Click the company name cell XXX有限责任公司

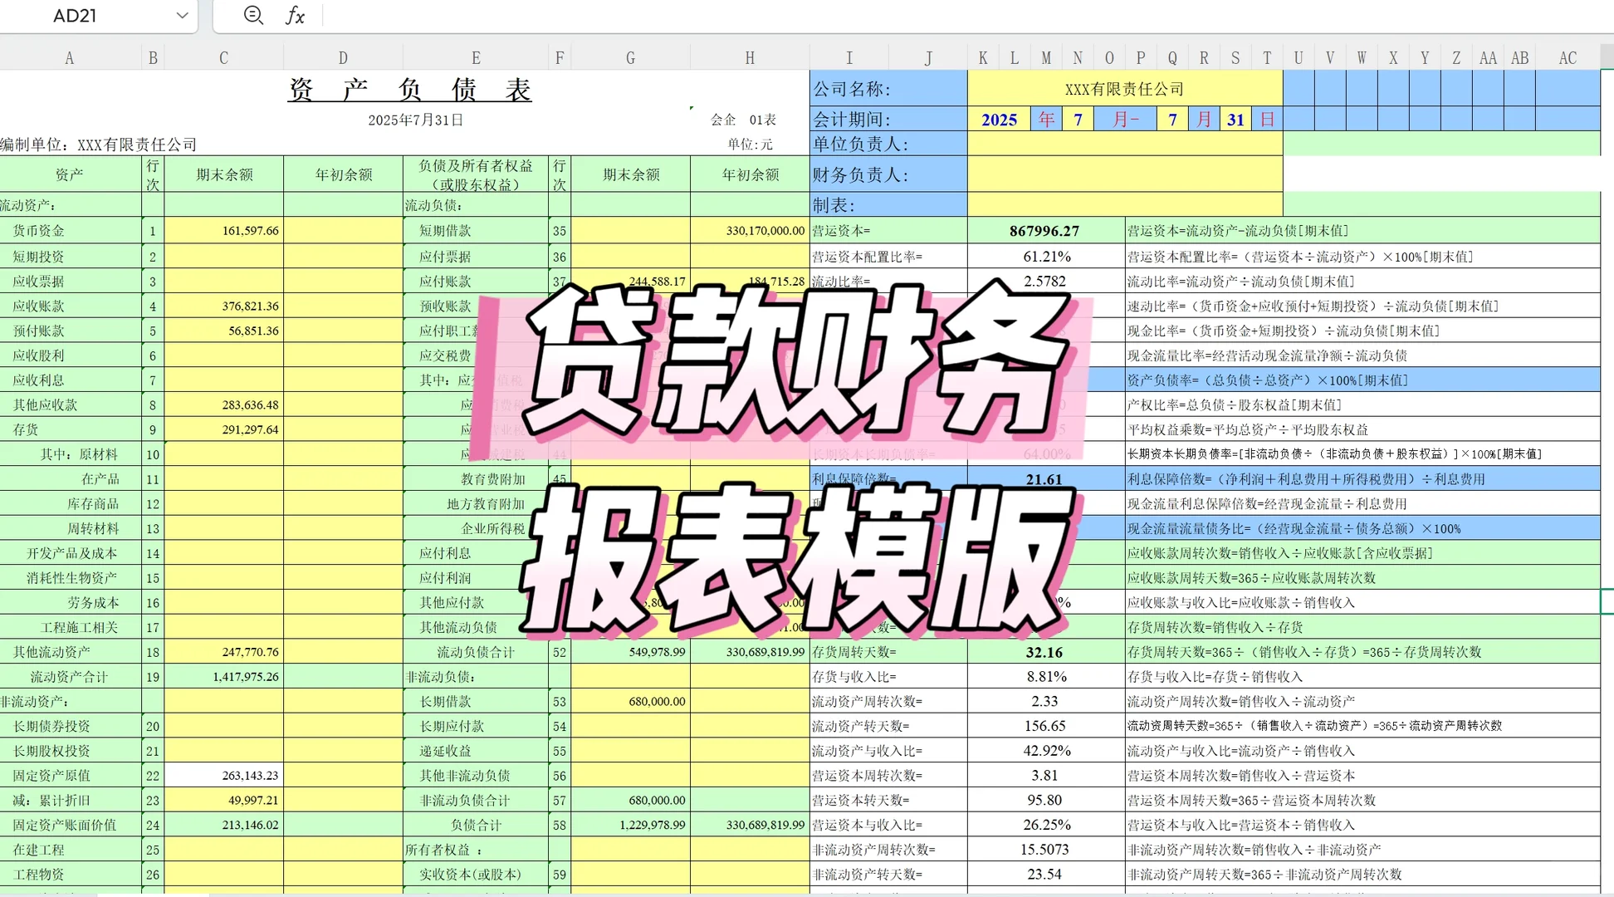pyautogui.click(x=1125, y=88)
